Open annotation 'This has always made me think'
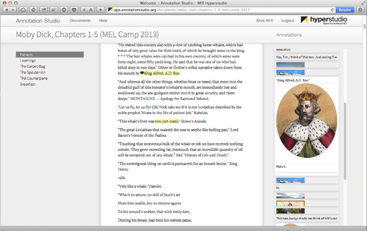The height and width of the screenshot is (231, 367). (307, 219)
